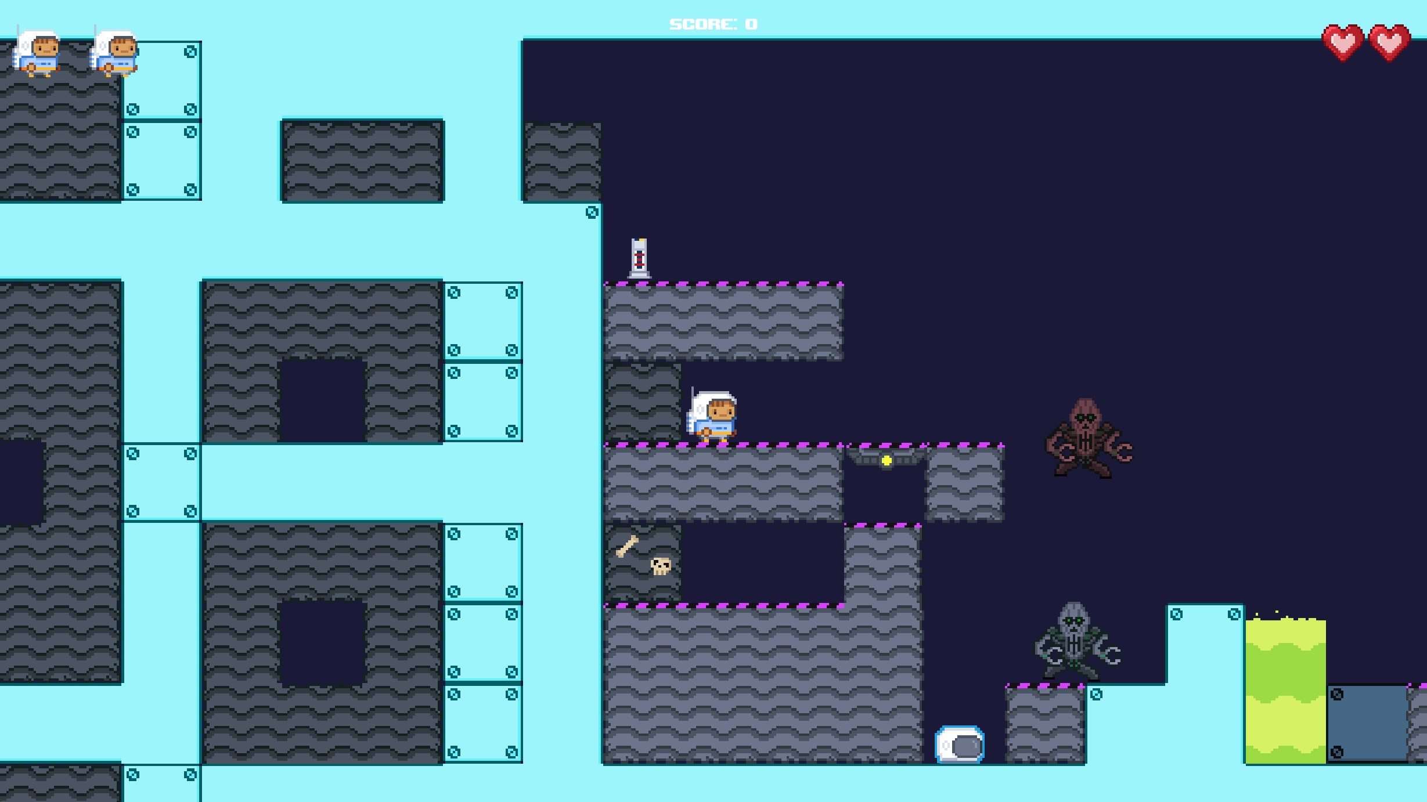The height and width of the screenshot is (802, 1427).
Task: Click the checkpoint beacon pillar
Action: (639, 258)
